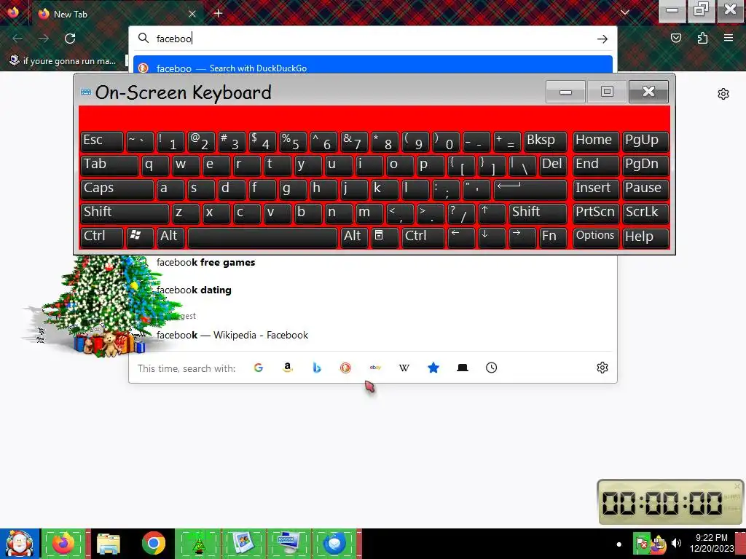Search with Amazon engine icon
Screen dimensions: 746x559
tap(287, 368)
